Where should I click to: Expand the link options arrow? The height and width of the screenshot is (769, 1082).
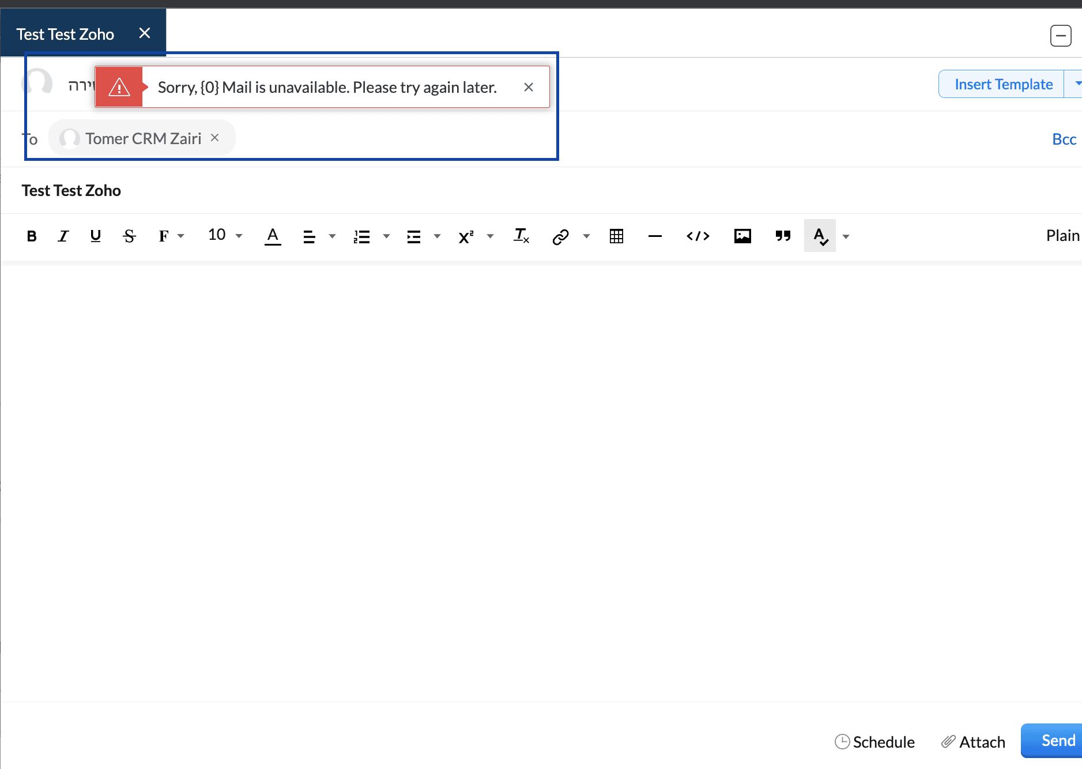coord(586,236)
